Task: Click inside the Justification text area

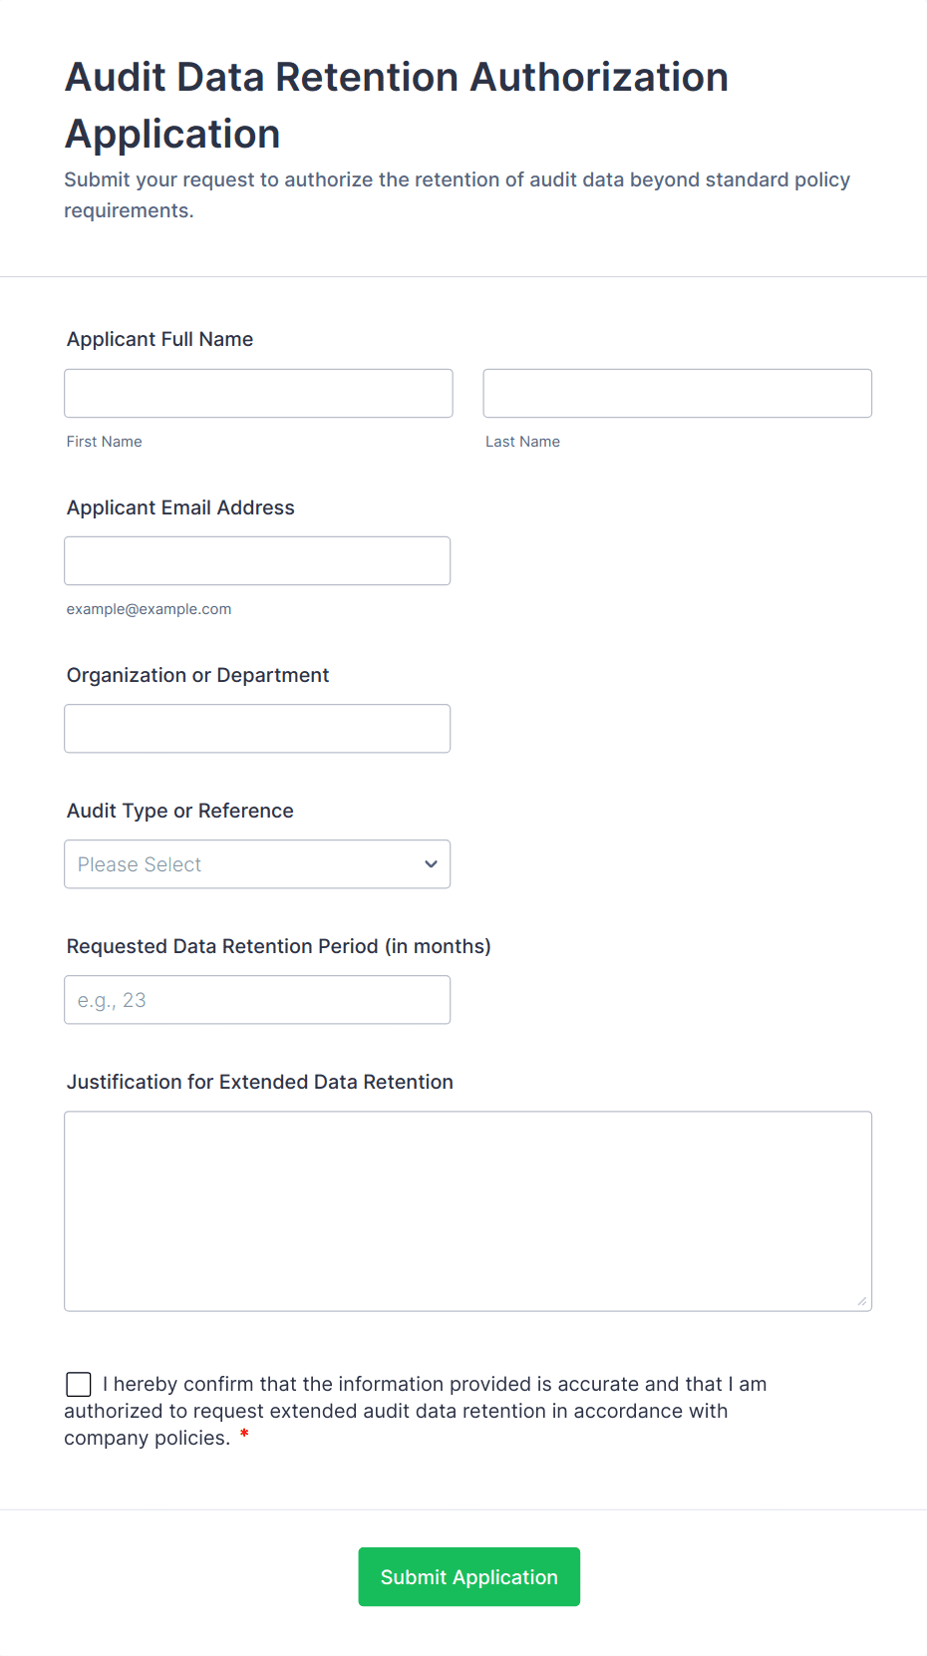Action: [x=467, y=1210]
